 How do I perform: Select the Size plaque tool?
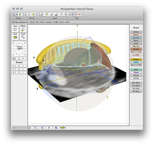click(15, 28)
